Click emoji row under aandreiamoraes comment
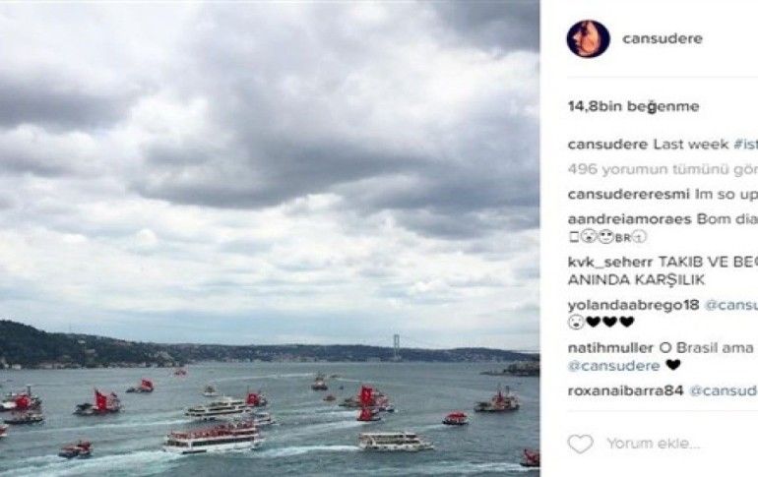 607,237
